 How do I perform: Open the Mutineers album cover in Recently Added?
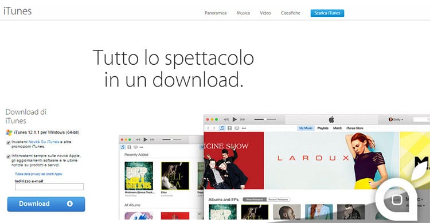click(139, 176)
